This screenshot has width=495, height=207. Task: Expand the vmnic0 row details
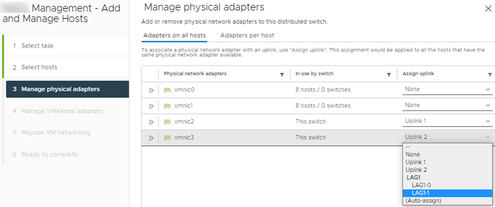151,90
